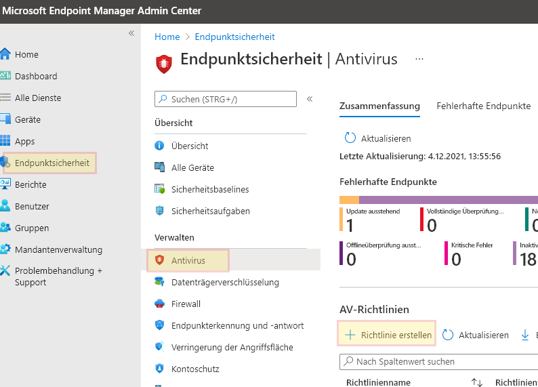Viewport: 538px width, 387px height.
Task: Click the Firewall cloud icon
Action: click(160, 304)
